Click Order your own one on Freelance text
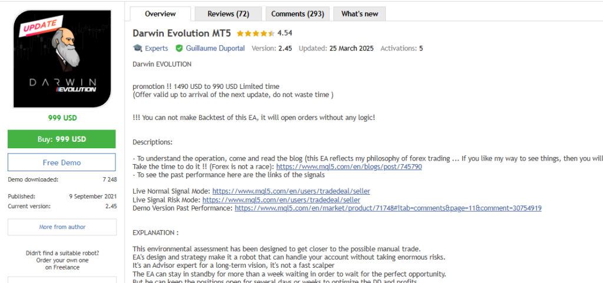 pos(62,264)
